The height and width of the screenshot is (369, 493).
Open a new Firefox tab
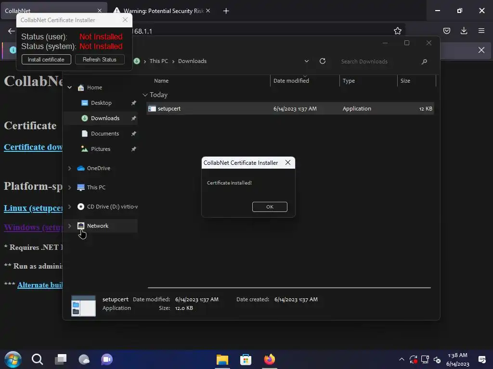[x=226, y=11]
